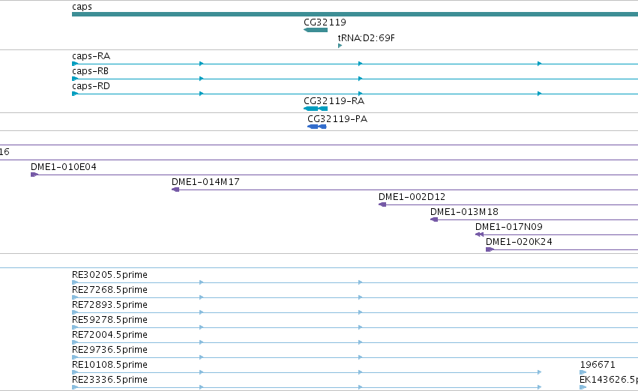This screenshot has width=638, height=391.
Task: Select the DME1-014M17 clone label
Action: 205,182
